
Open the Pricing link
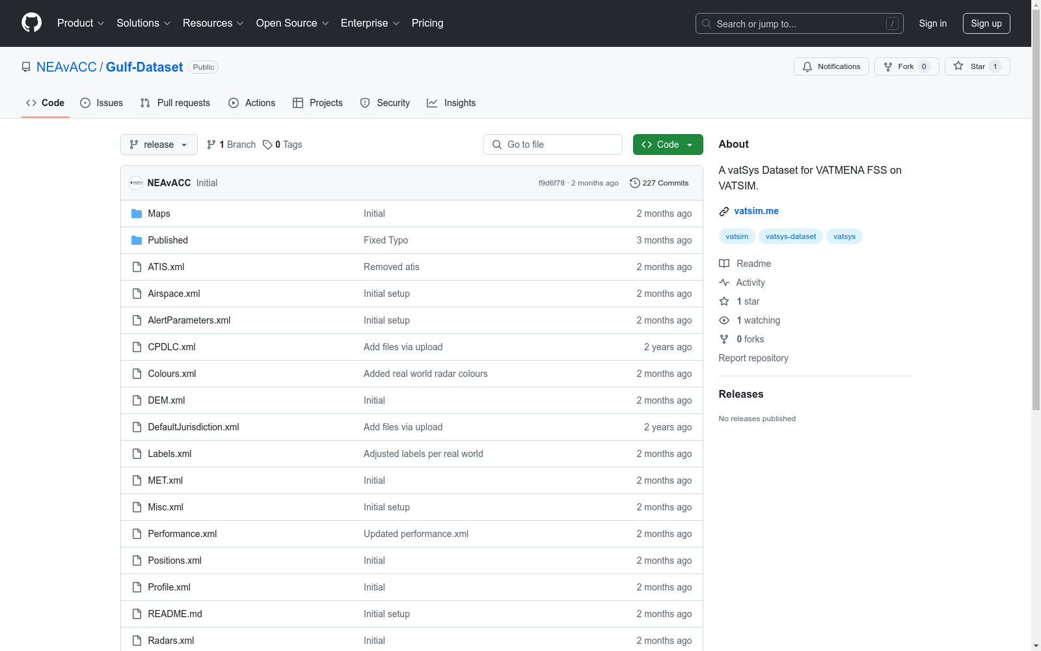(x=427, y=23)
